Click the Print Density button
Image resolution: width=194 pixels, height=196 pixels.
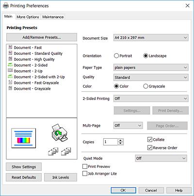point(170,111)
